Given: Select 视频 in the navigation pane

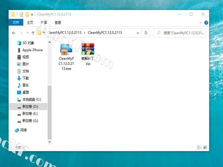Looking at the screenshot, I should (x=23, y=57).
